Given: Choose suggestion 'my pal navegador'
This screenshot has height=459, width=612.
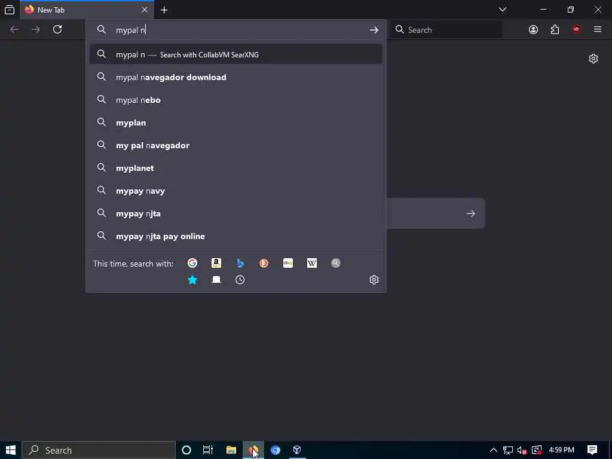Looking at the screenshot, I should point(235,145).
